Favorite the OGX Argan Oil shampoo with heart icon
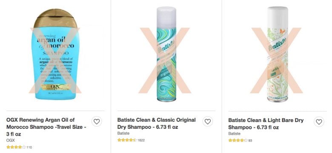Viewport: 332px width, 153px height. (97, 122)
